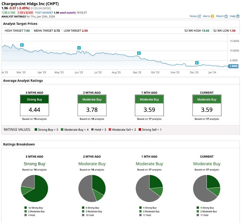Click the Watch star icon

pyautogui.click(x=226, y=16)
